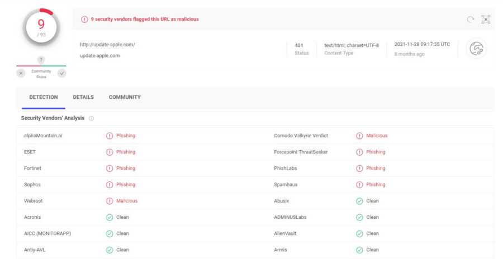Open the COMMUNITY tab
The image size is (503, 259).
coord(125,97)
